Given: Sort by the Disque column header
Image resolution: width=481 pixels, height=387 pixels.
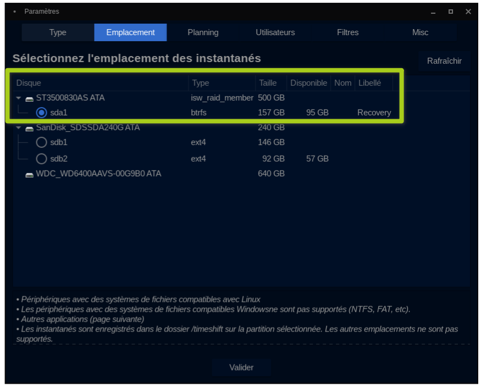Looking at the screenshot, I should tap(101, 83).
